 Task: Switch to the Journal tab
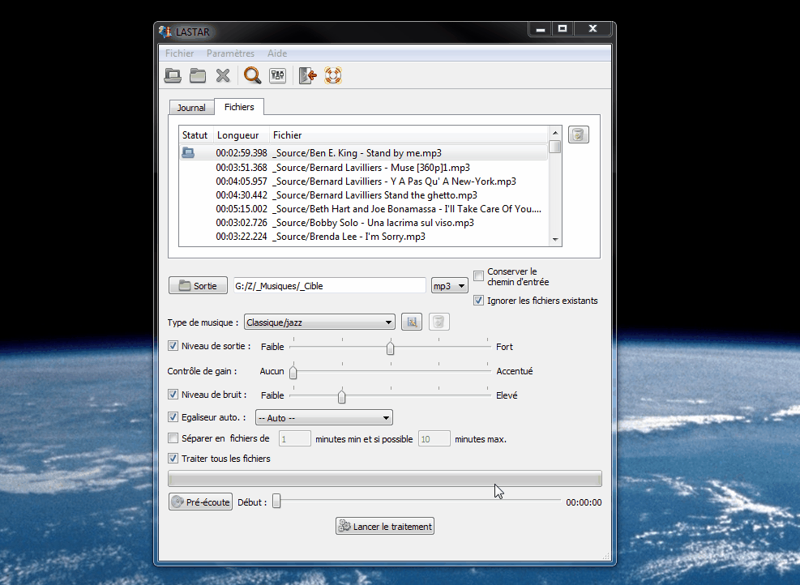(191, 108)
